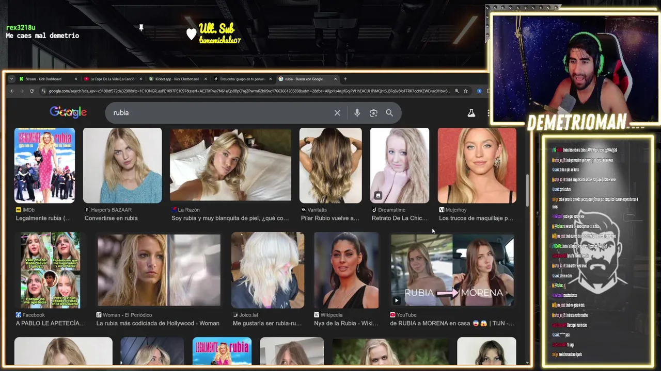Click 'Soy rubia y muy blanquita de piel' link
This screenshot has width=661, height=371.
(230, 218)
